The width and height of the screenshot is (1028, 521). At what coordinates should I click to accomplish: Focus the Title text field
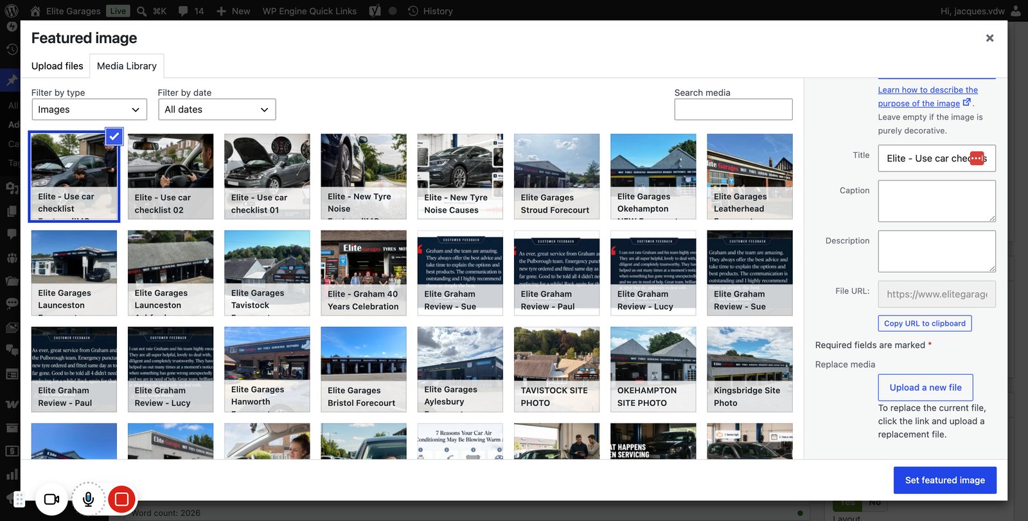[x=937, y=158]
